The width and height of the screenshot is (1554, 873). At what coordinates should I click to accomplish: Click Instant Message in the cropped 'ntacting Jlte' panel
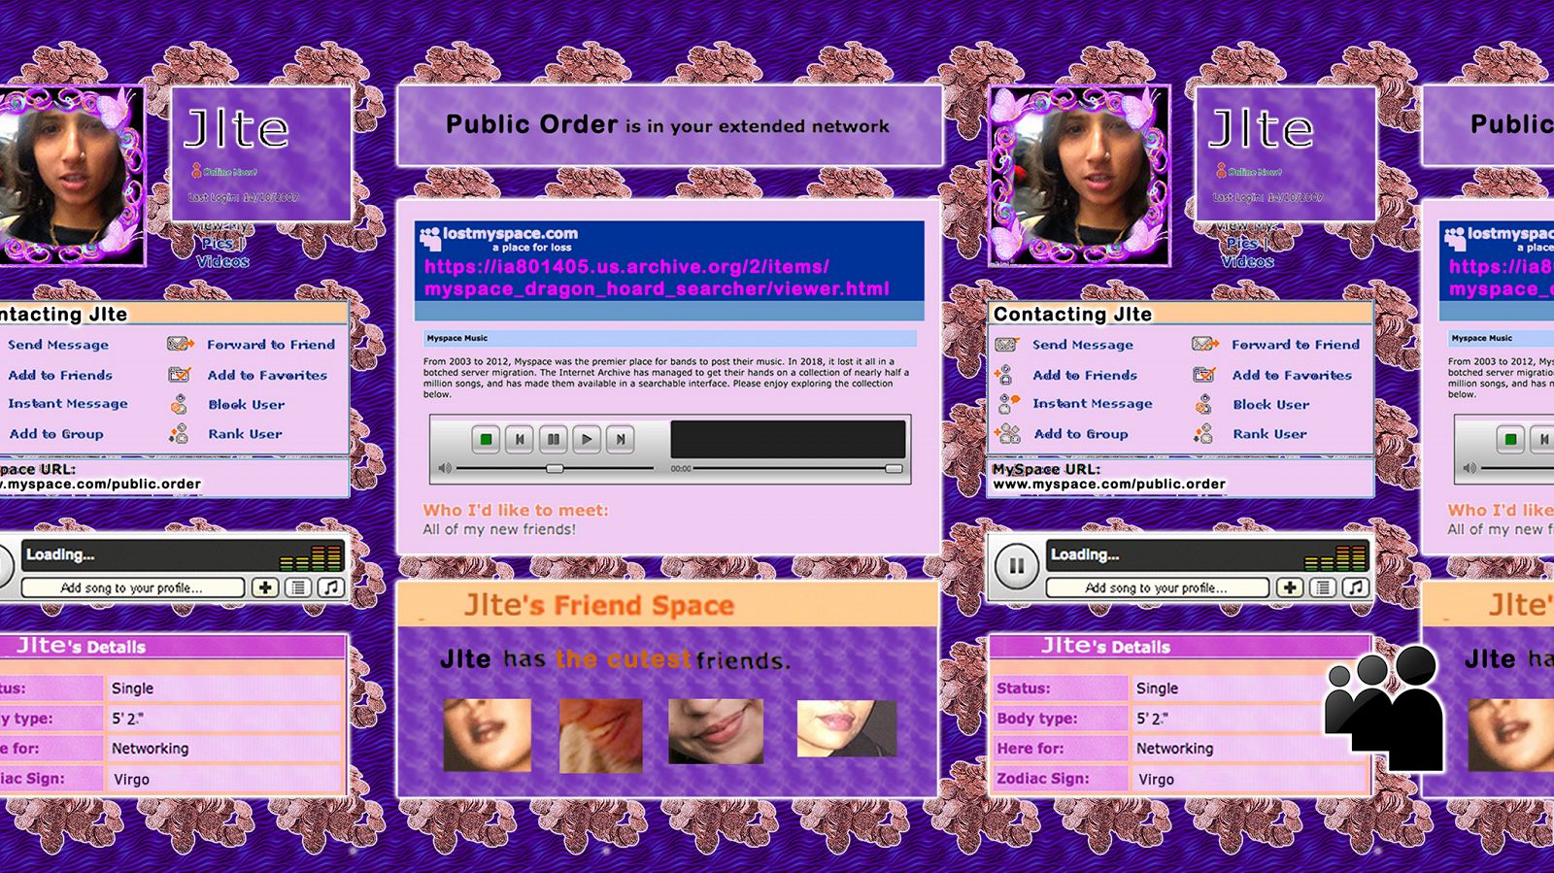point(68,404)
